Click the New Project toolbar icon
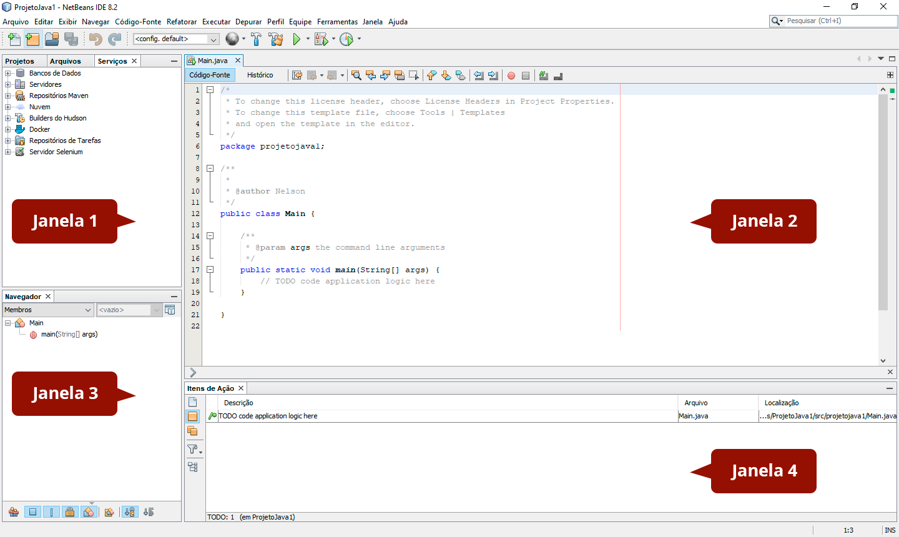899x537 pixels. tap(32, 39)
